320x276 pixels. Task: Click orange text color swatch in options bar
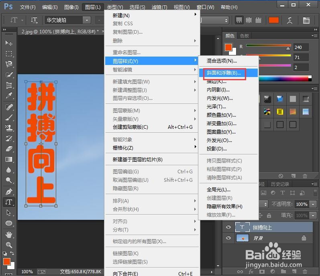click(x=274, y=20)
